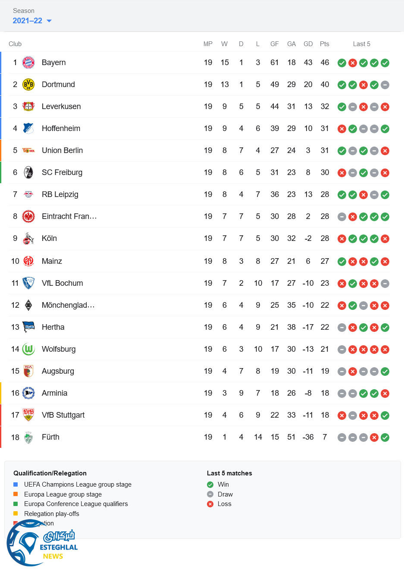Click the arrow beside season 2021–22
The width and height of the screenshot is (404, 578).
[49, 21]
